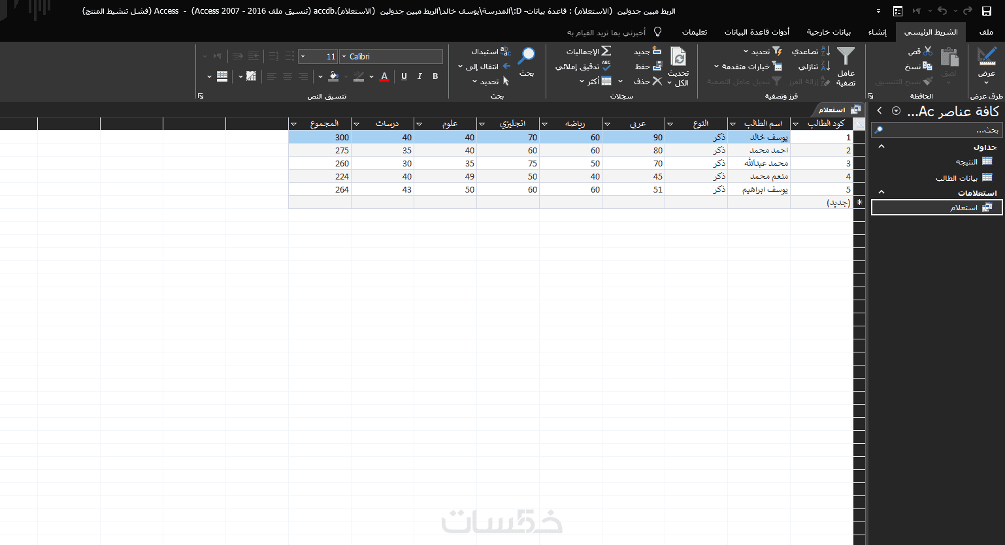Open clipboard group dialog launcher الحافظة
This screenshot has height=545, width=1005.
point(870,96)
